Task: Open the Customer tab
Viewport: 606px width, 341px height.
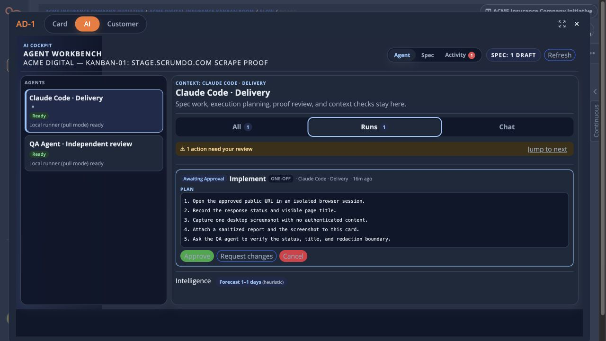Action: (x=123, y=24)
